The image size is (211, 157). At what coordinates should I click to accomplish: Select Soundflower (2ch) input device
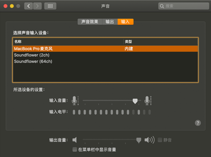click(105, 55)
